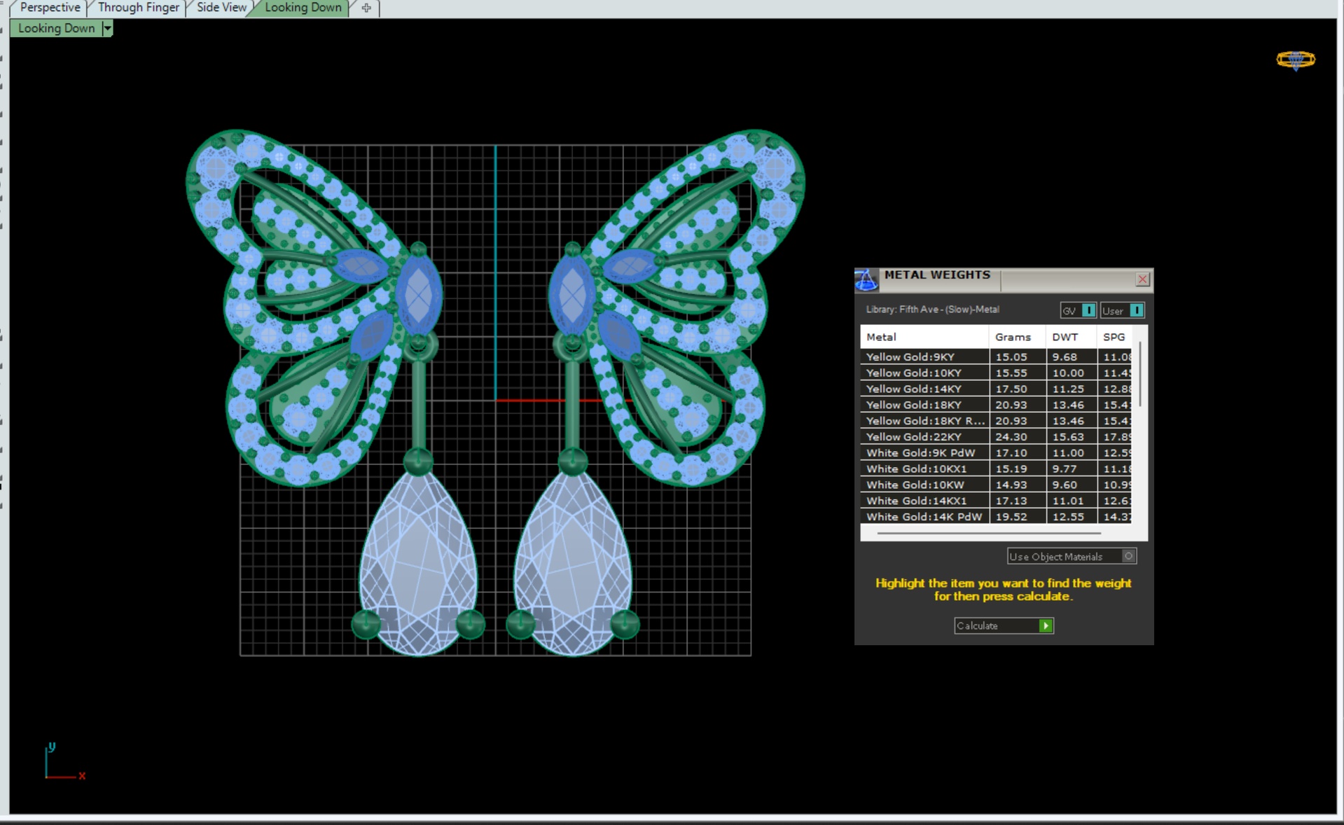The image size is (1344, 825).
Task: Switch to the Through Finger tab
Action: click(x=138, y=8)
